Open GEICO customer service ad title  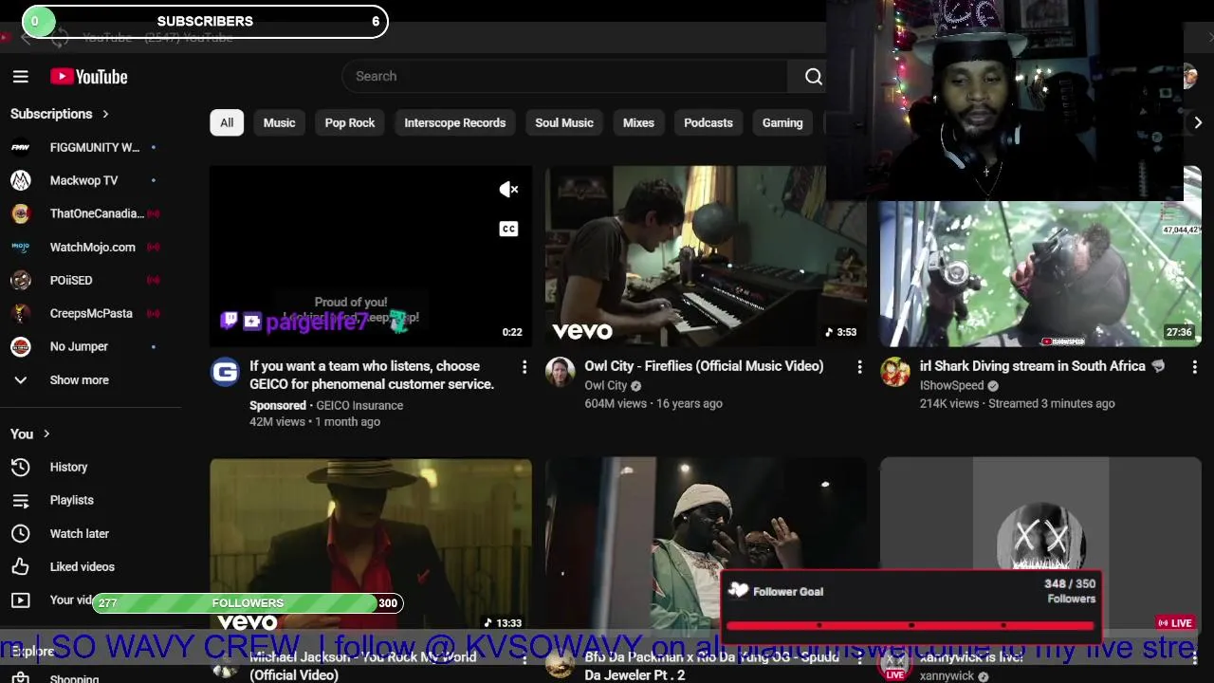click(372, 375)
